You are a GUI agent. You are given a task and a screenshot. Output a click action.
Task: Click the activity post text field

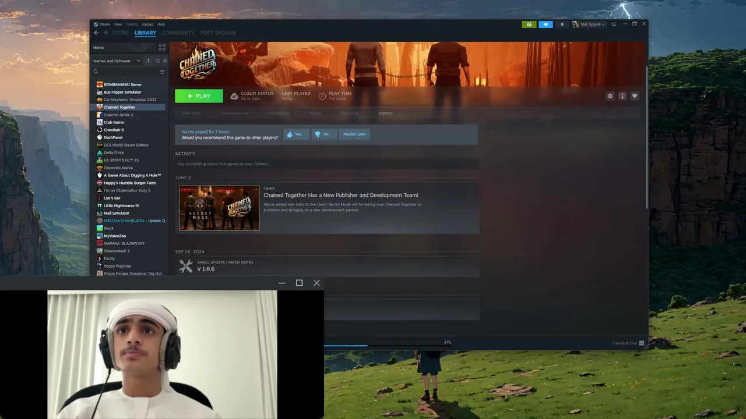click(327, 164)
